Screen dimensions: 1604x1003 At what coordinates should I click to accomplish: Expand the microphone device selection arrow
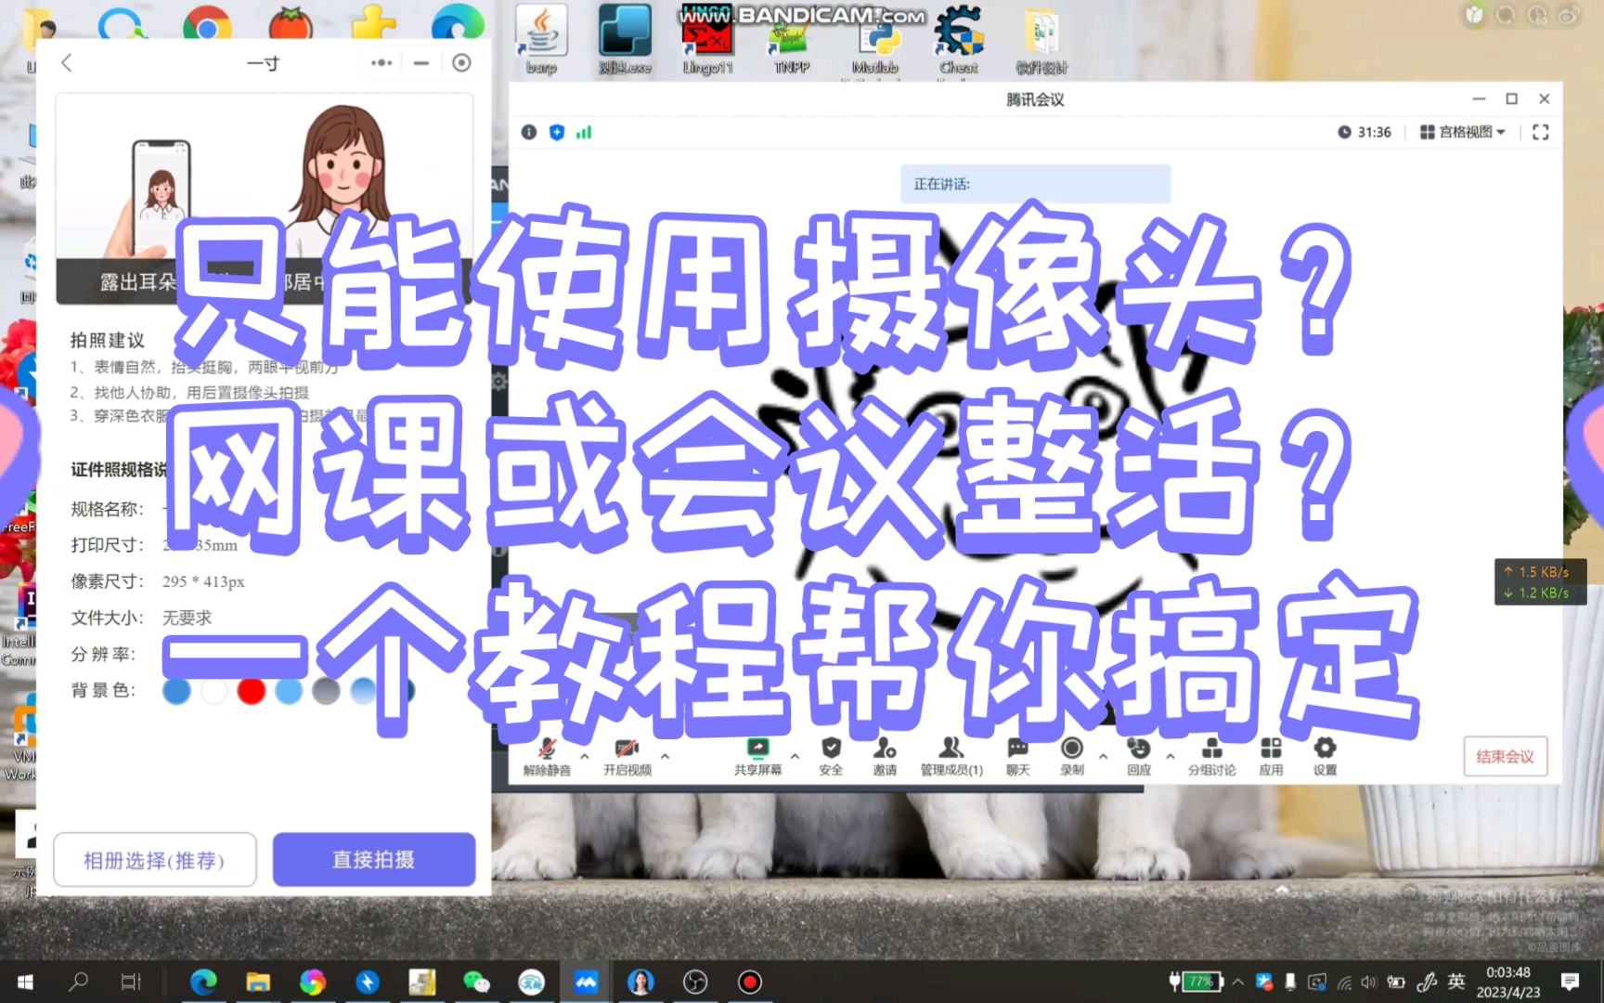tap(584, 756)
